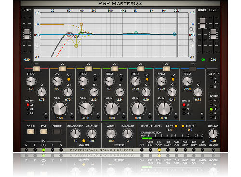This screenshot has height=177, width=241.
Task: Click the WIDTH knob
Action: tap(111, 134)
